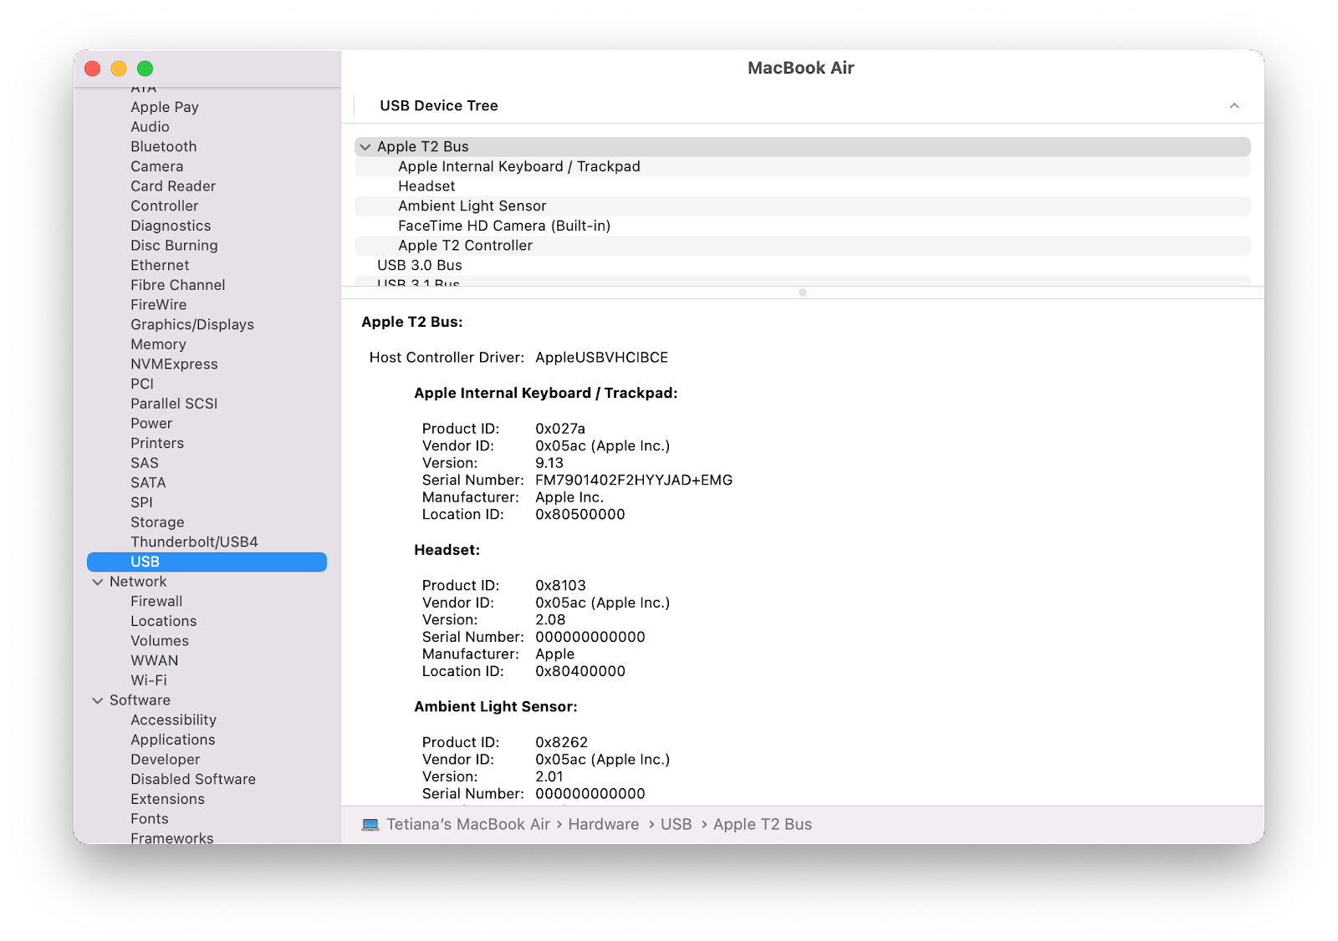This screenshot has width=1338, height=941.
Task: Select Ambient Light Sensor in device tree
Action: [x=472, y=206]
